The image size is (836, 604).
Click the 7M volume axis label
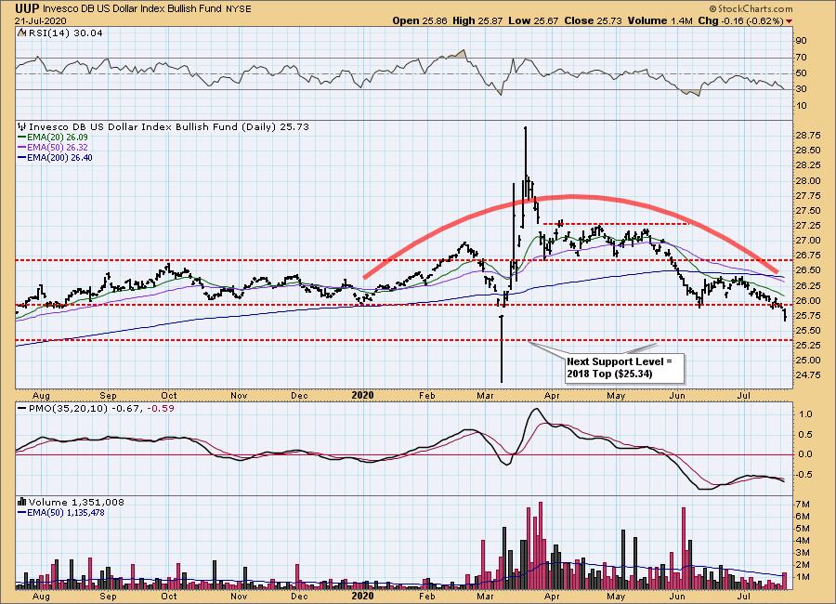coord(803,505)
